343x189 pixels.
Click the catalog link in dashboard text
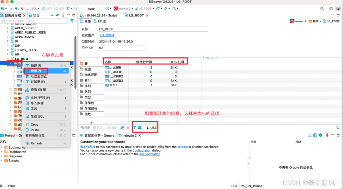(x=182, y=147)
